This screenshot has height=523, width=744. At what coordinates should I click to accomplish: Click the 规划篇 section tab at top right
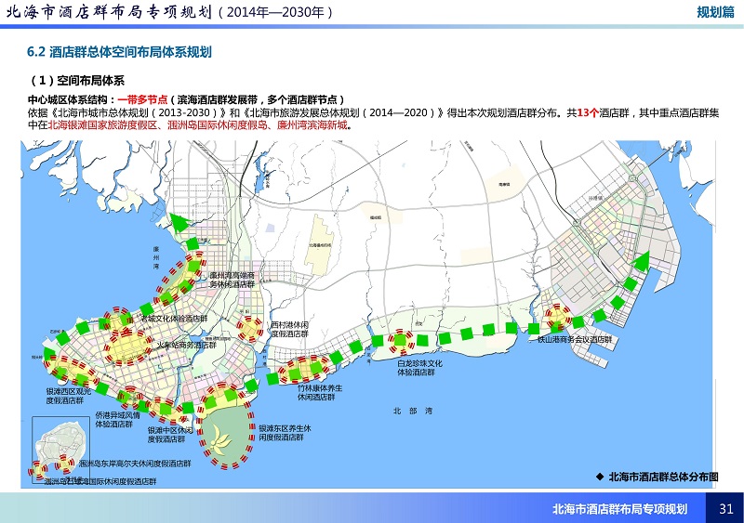pyautogui.click(x=714, y=12)
